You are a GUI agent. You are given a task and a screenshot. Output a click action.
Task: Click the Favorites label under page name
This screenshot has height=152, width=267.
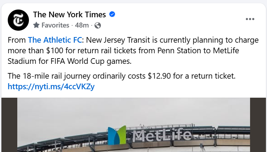[55, 25]
